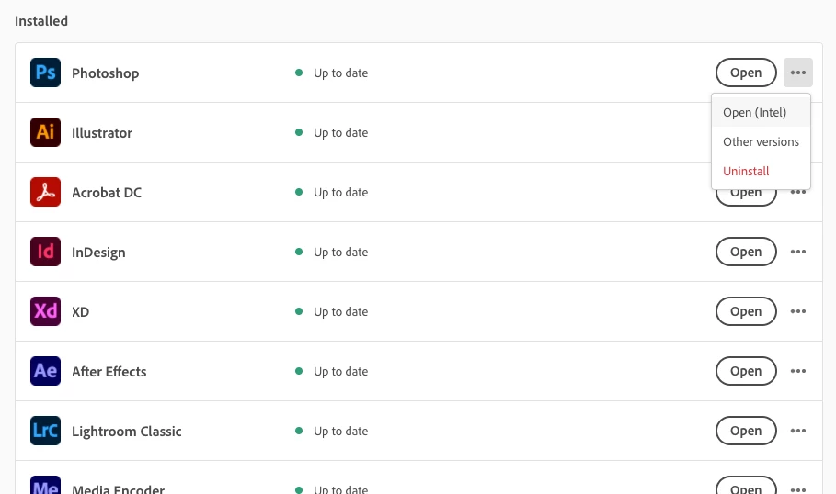Screen dimensions: 836x494
Task: Click the Illustrator app name
Action: (x=102, y=132)
